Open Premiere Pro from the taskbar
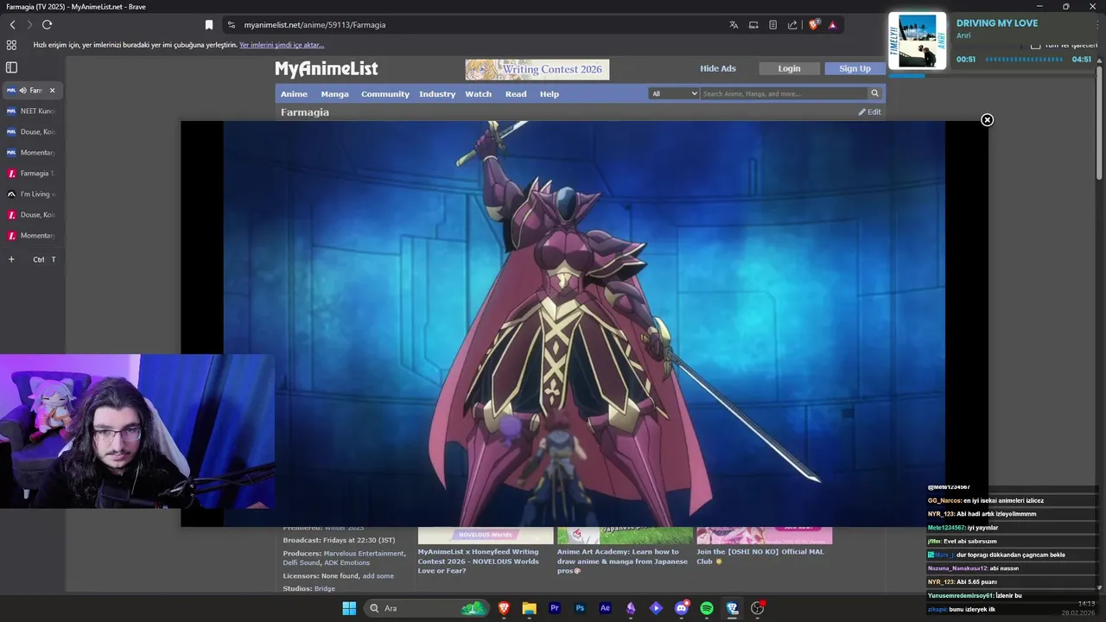Screen dimensions: 1106x622 pyautogui.click(x=555, y=608)
